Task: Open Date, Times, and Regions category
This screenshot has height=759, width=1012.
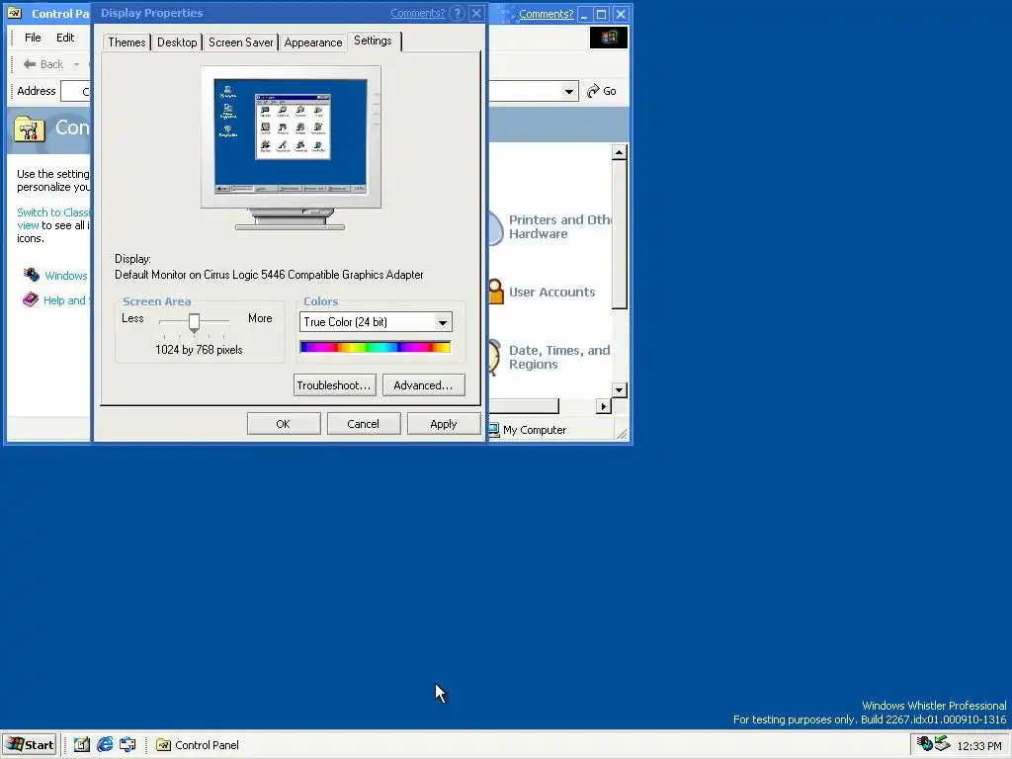Action: pyautogui.click(x=559, y=357)
